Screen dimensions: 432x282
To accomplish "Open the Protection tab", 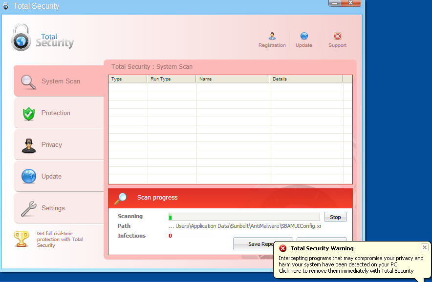I will tap(59, 113).
